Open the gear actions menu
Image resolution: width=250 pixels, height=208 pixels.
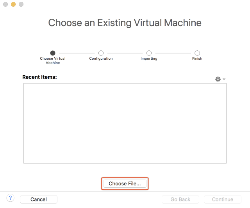[218, 79]
